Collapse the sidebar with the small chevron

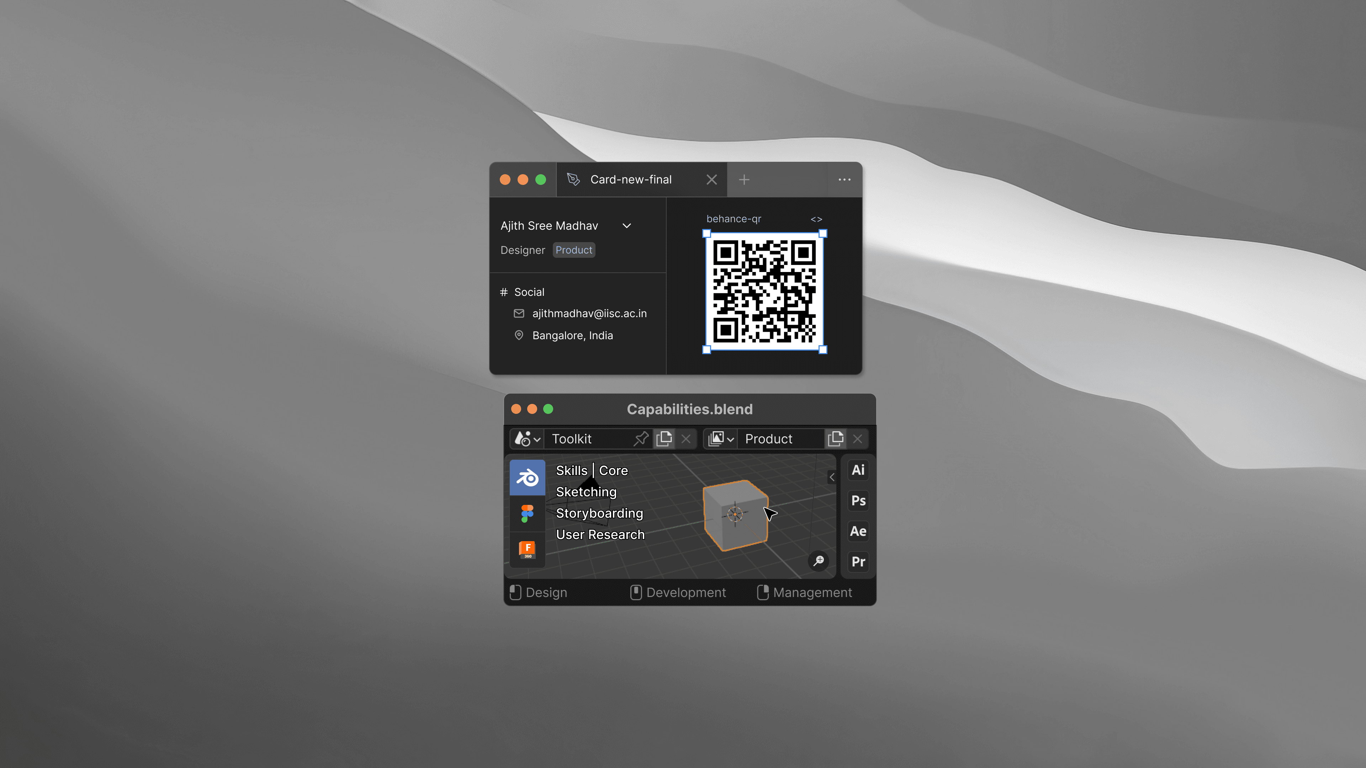831,478
